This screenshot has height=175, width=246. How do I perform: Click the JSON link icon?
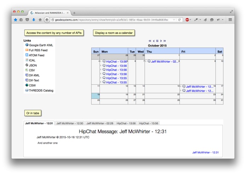click(27, 65)
